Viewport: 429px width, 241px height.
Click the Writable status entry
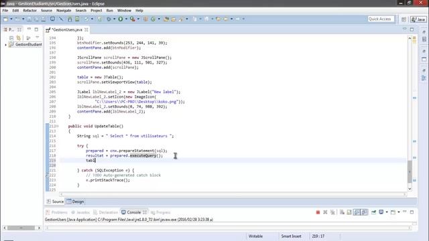[255, 236]
